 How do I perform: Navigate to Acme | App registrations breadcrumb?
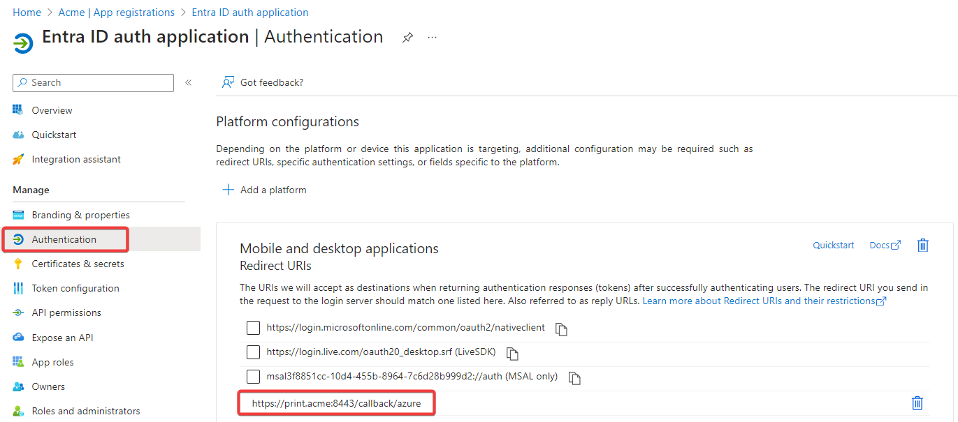point(116,13)
